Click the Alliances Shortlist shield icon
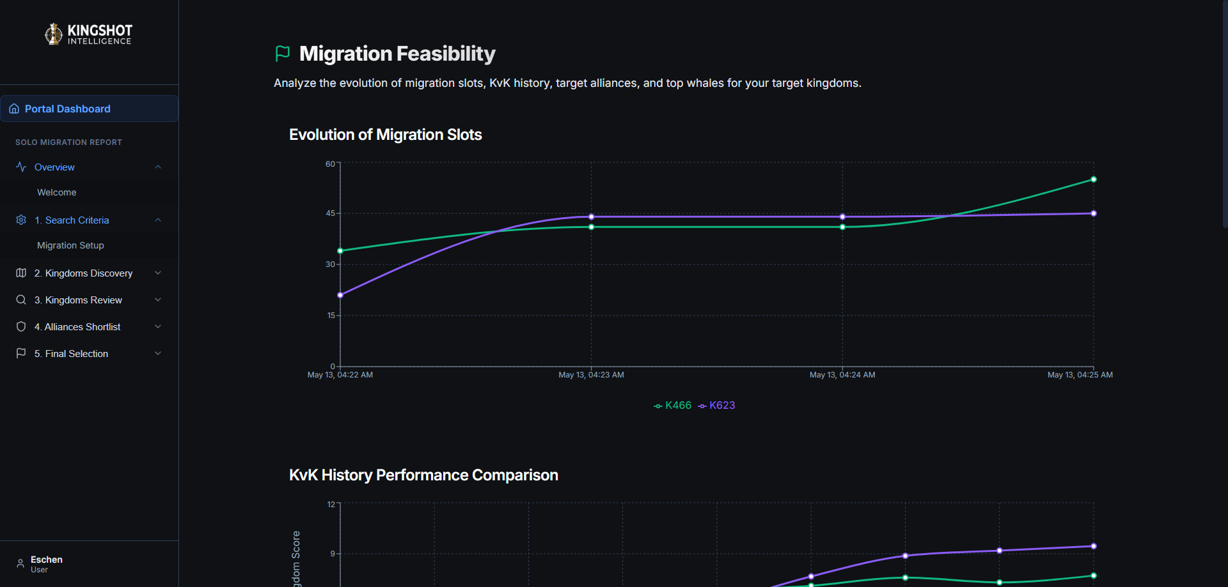This screenshot has width=1228, height=587. click(x=21, y=326)
